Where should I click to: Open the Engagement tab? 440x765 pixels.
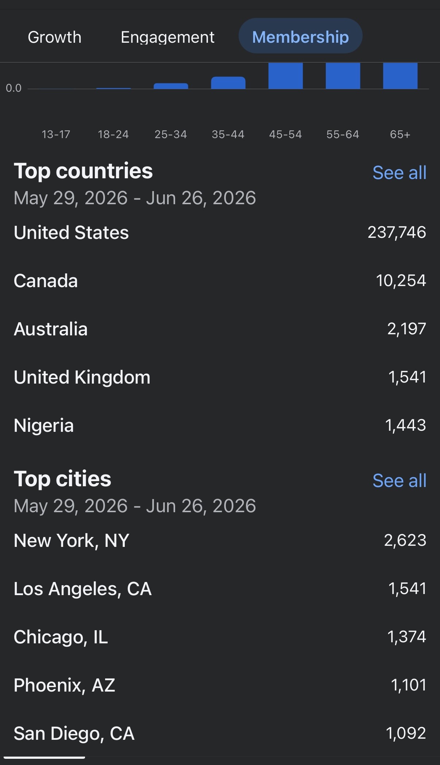point(167,37)
